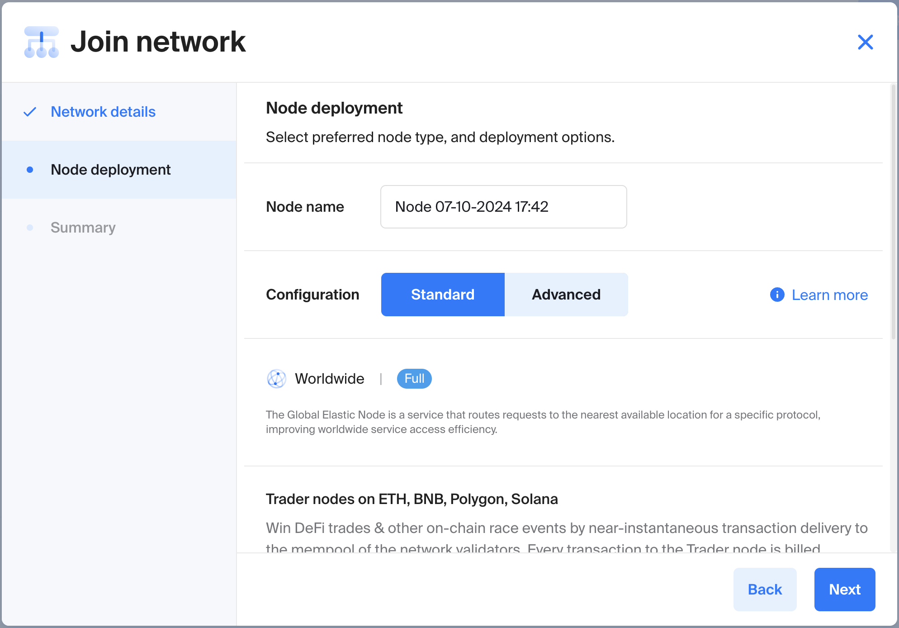Switch to Advanced configuration
Viewport: 899px width, 628px height.
tap(566, 295)
